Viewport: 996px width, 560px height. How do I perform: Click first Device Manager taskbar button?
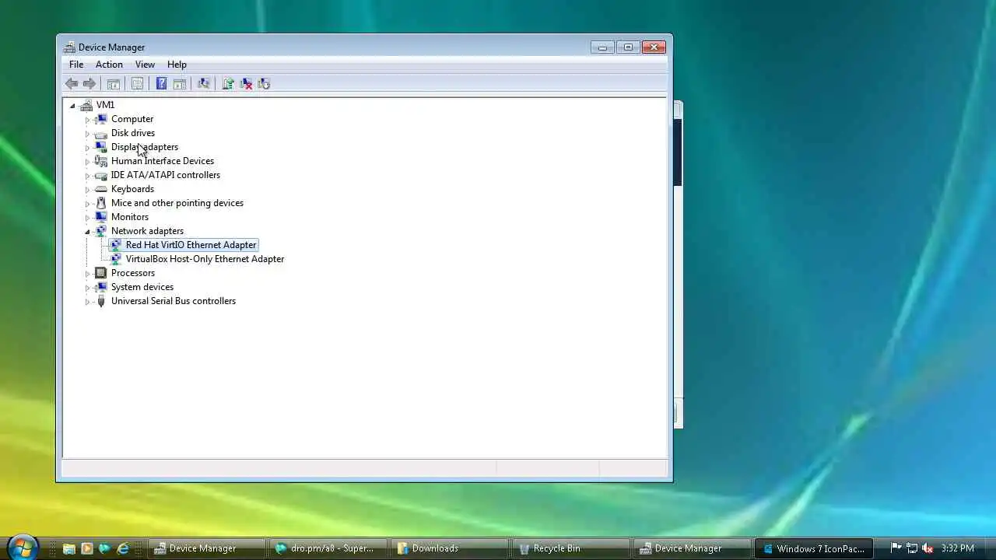[206, 548]
